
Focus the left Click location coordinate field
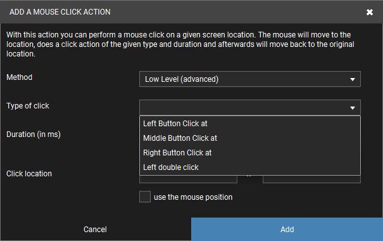point(188,179)
